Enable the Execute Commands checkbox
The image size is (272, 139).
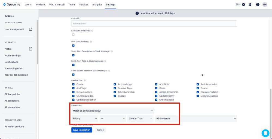tap(74, 34)
